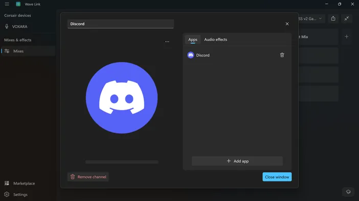This screenshot has width=359, height=201.
Task: Click the Remove channel button
Action: tap(88, 177)
